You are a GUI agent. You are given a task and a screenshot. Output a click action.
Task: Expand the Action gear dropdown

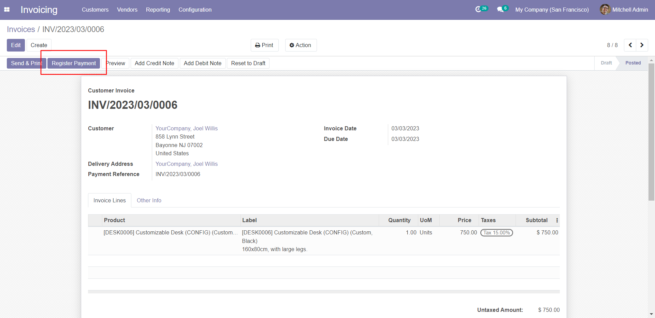tap(301, 45)
